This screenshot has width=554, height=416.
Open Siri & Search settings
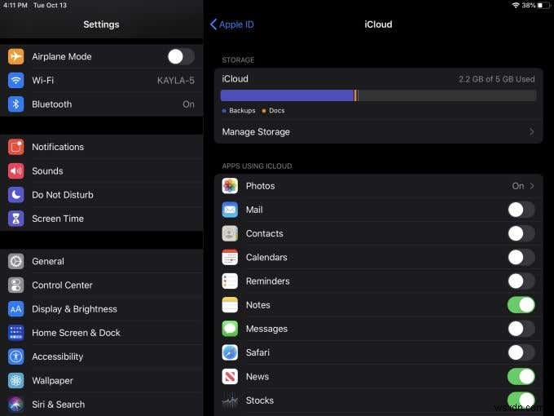click(x=101, y=405)
